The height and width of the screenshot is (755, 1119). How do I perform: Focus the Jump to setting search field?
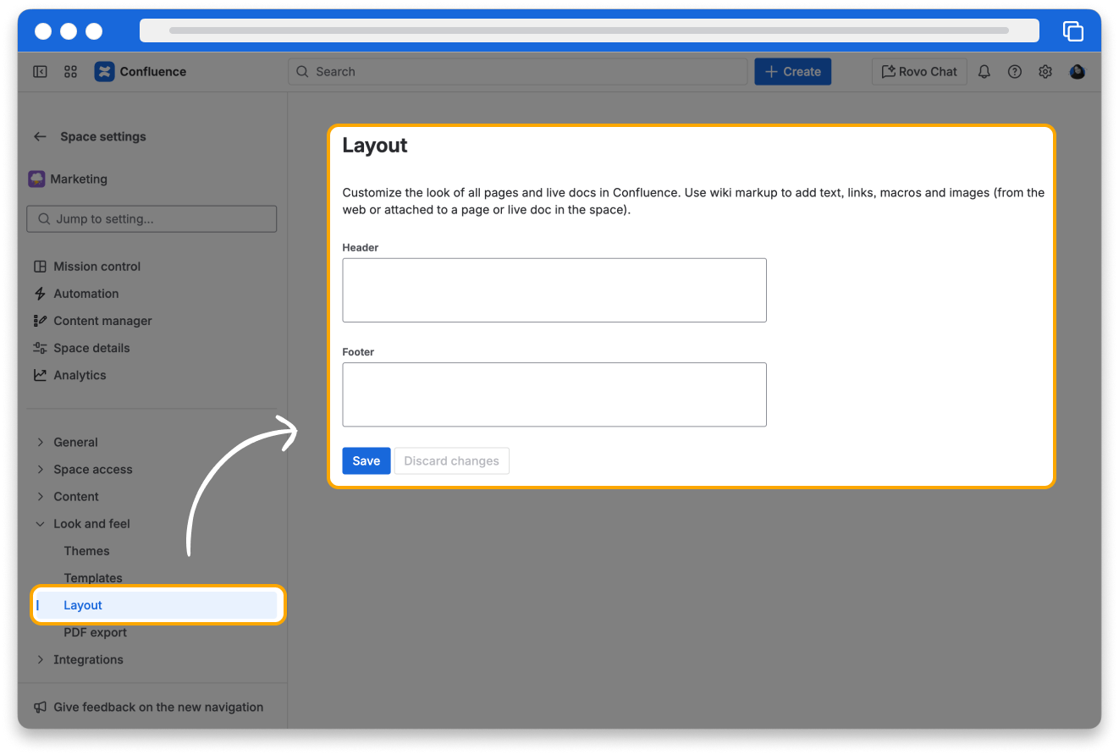click(x=152, y=219)
